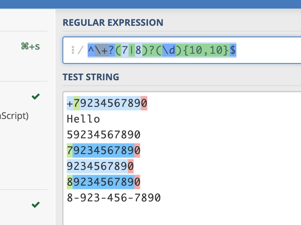This screenshot has height=225, width=301.
Task: Click the unmatched 59234567890 test line
Action: 103,135
